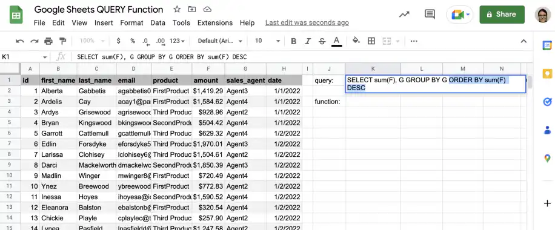Click the Share button
Screen dimensions: 555x230
(502, 15)
